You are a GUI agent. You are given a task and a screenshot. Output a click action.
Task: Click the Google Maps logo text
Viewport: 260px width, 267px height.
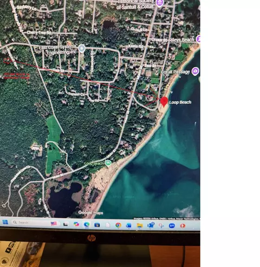[90, 212]
